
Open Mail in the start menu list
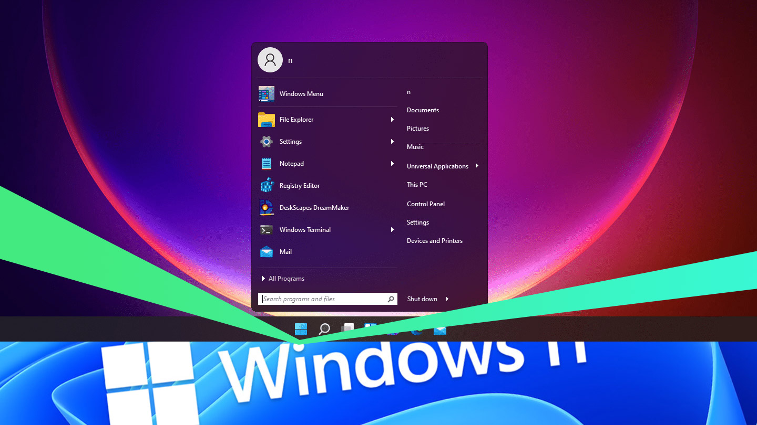coord(285,252)
